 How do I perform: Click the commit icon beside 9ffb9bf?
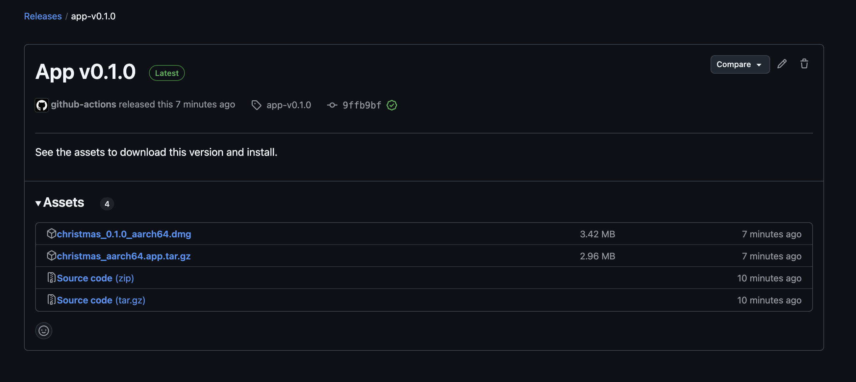click(x=332, y=105)
